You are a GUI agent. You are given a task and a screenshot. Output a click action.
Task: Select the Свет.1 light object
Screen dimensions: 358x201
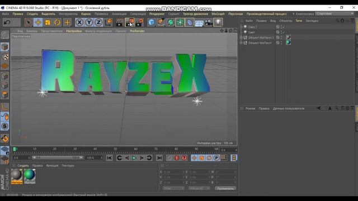point(252,27)
